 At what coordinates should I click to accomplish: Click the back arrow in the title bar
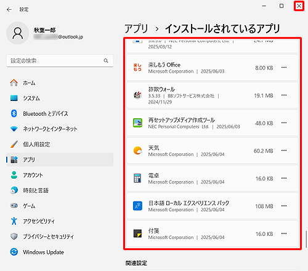[9, 9]
